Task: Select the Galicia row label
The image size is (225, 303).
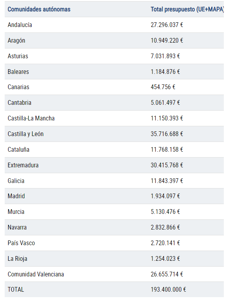Action: click(x=16, y=181)
